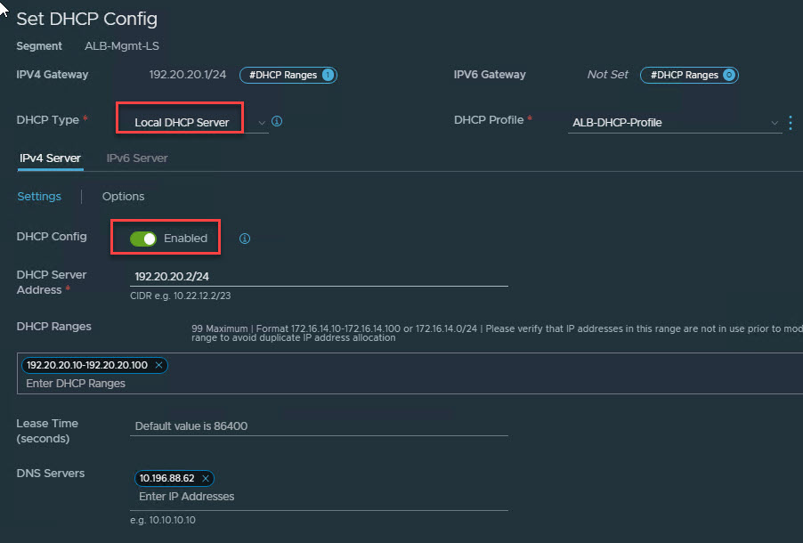Viewport: 803px width, 543px height.
Task: Open the Settings sub-tab
Action: 39,196
